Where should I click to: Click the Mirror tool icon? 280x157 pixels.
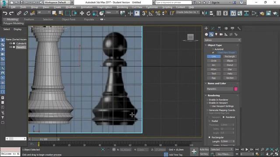point(204,14)
